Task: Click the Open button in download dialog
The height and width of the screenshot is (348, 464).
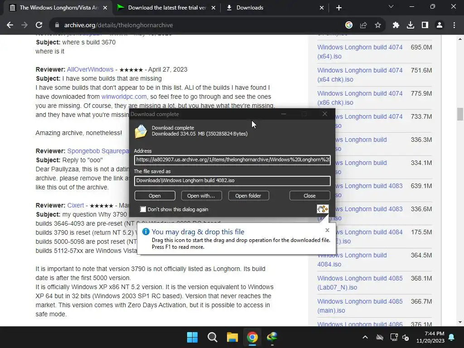Action: pos(155,196)
